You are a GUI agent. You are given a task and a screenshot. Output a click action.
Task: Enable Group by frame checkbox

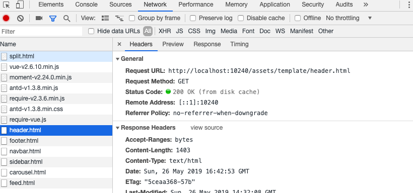132,18
